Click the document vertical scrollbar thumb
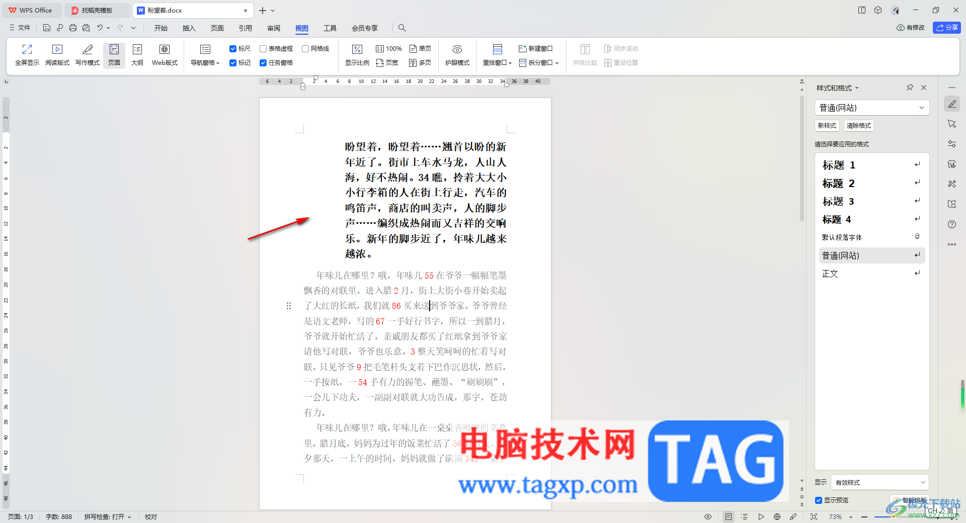 coord(802,158)
